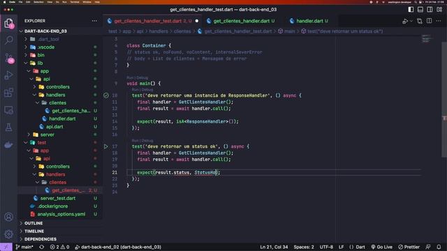
Task: Open analysis_options.yaml file
Action: tap(61, 214)
